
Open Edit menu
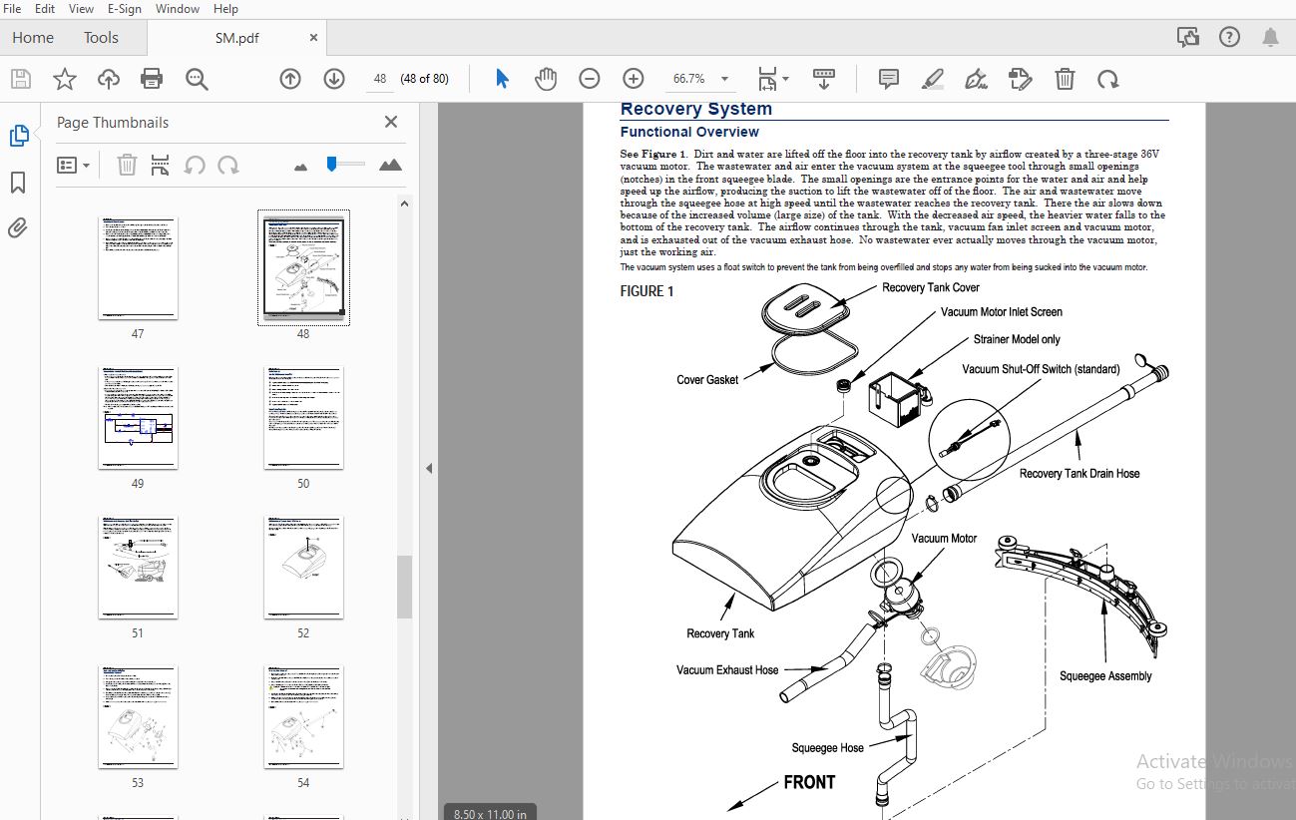(45, 9)
